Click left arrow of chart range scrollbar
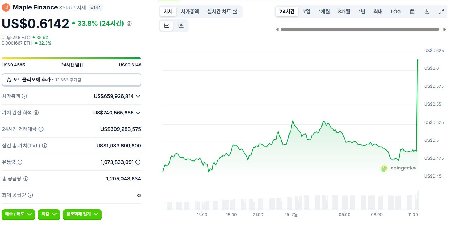The image size is (451, 226). [x=277, y=29]
